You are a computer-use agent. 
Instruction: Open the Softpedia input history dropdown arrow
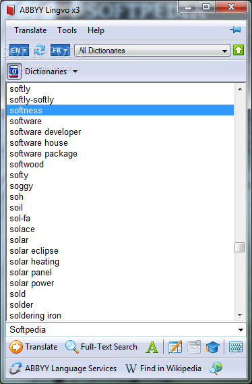241,330
